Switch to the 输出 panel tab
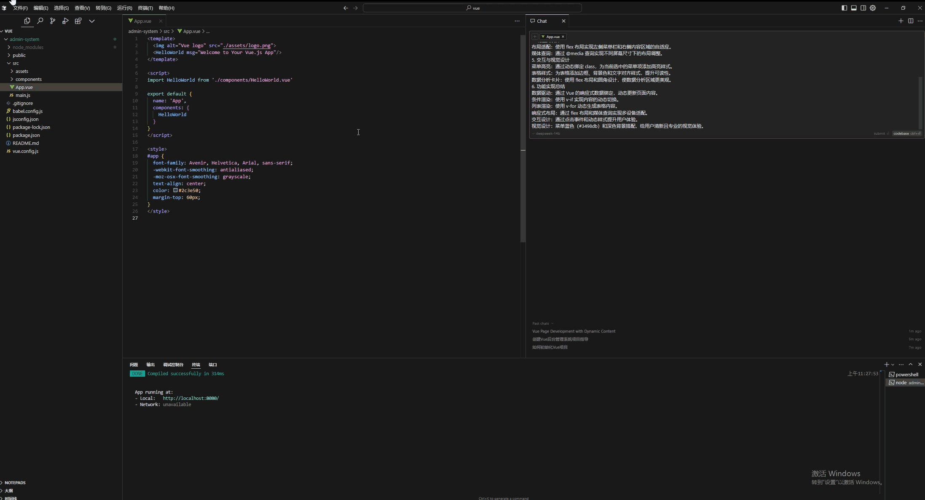The width and height of the screenshot is (925, 500). 150,364
